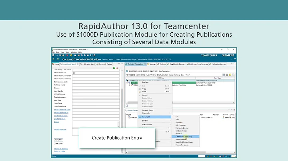Open view menu arrow of bottom panel

(229, 110)
